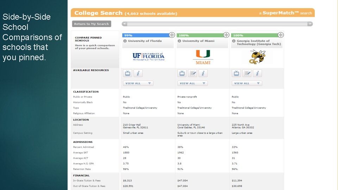Image resolution: width=338 pixels, height=190 pixels.
Task: Open the View All dropdown under University of Miami
Action: point(192,83)
